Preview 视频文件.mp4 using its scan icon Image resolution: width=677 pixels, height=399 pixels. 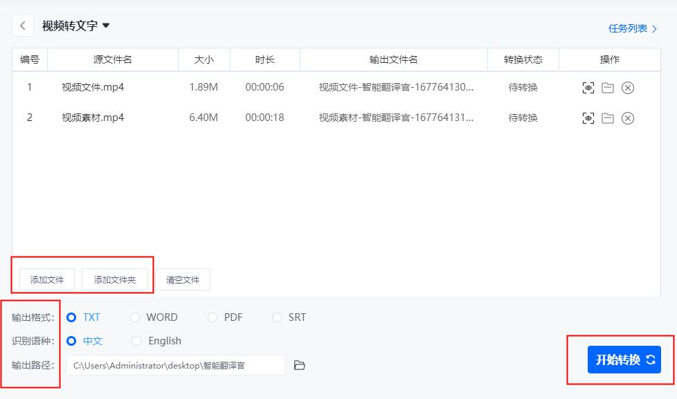(588, 87)
